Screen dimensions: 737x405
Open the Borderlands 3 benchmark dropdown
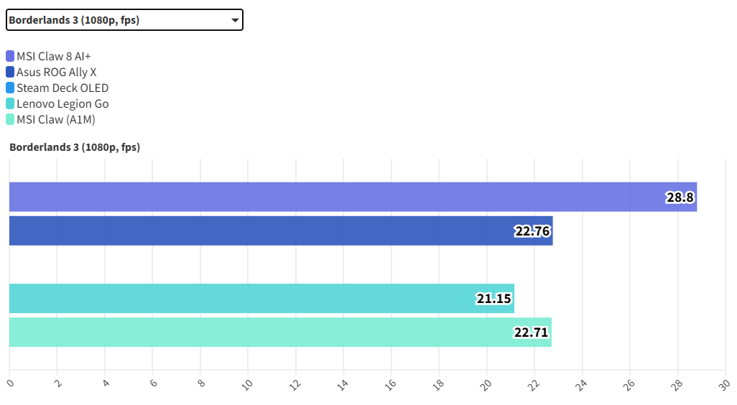click(x=124, y=20)
